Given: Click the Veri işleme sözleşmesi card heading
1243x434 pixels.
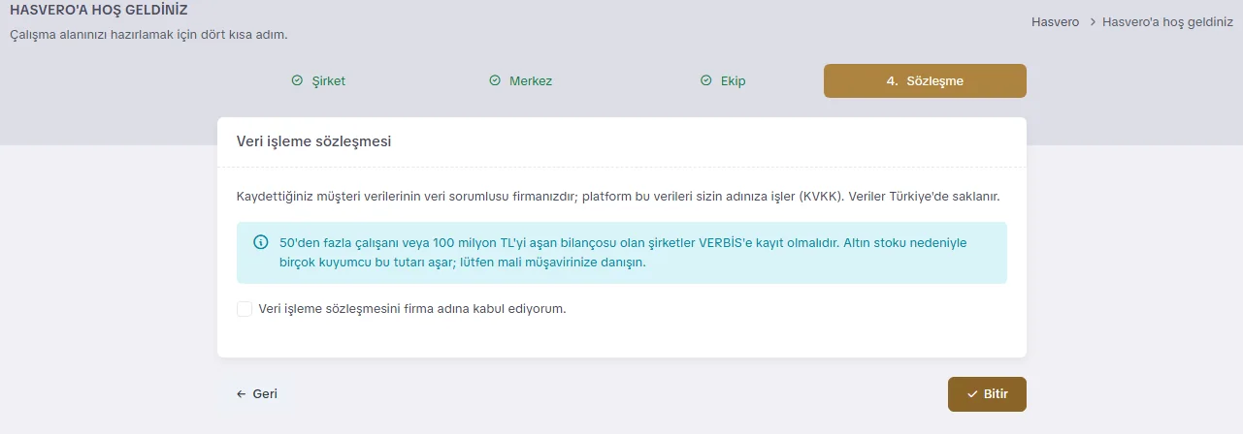Looking at the screenshot, I should (x=313, y=141).
